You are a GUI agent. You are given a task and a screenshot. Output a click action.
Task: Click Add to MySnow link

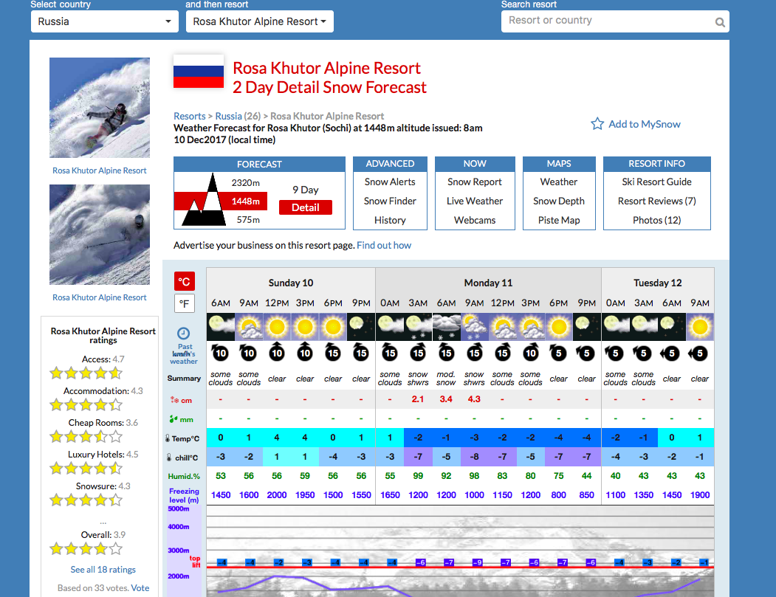(x=645, y=124)
